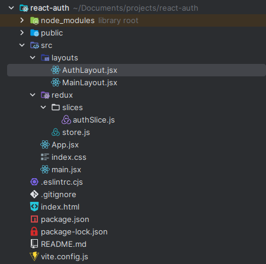The image size is (266, 264).
Task: Click the ESLint icon next to .eslintrc.cjs
Action: click(34, 182)
